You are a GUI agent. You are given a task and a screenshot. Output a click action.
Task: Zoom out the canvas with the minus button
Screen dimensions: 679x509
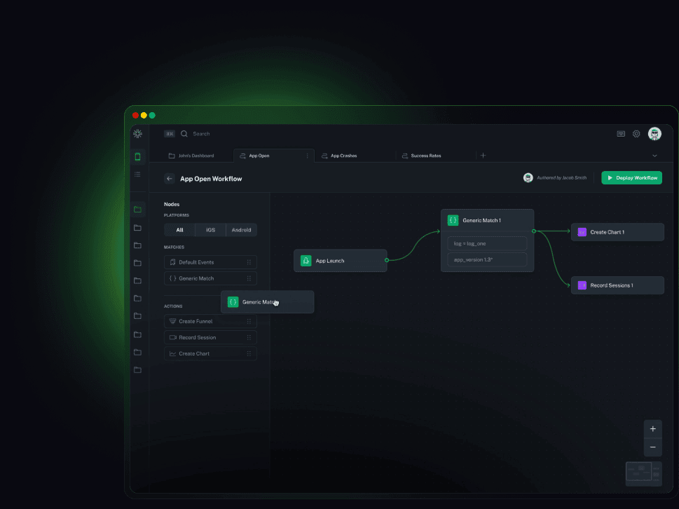[652, 447]
